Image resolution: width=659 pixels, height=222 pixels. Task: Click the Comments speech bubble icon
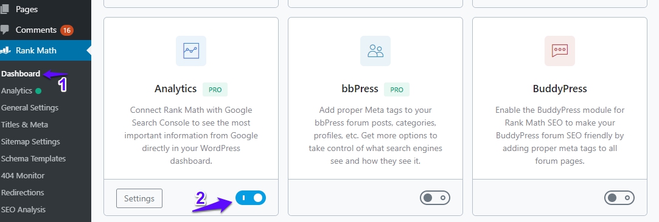click(5, 30)
